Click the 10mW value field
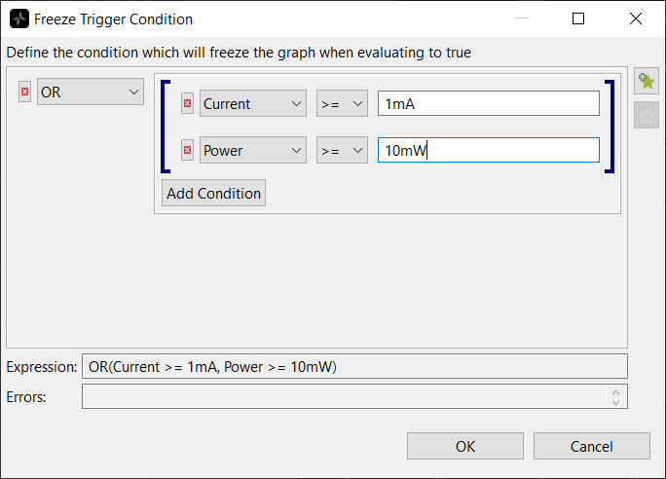The image size is (666, 479). pos(488,151)
